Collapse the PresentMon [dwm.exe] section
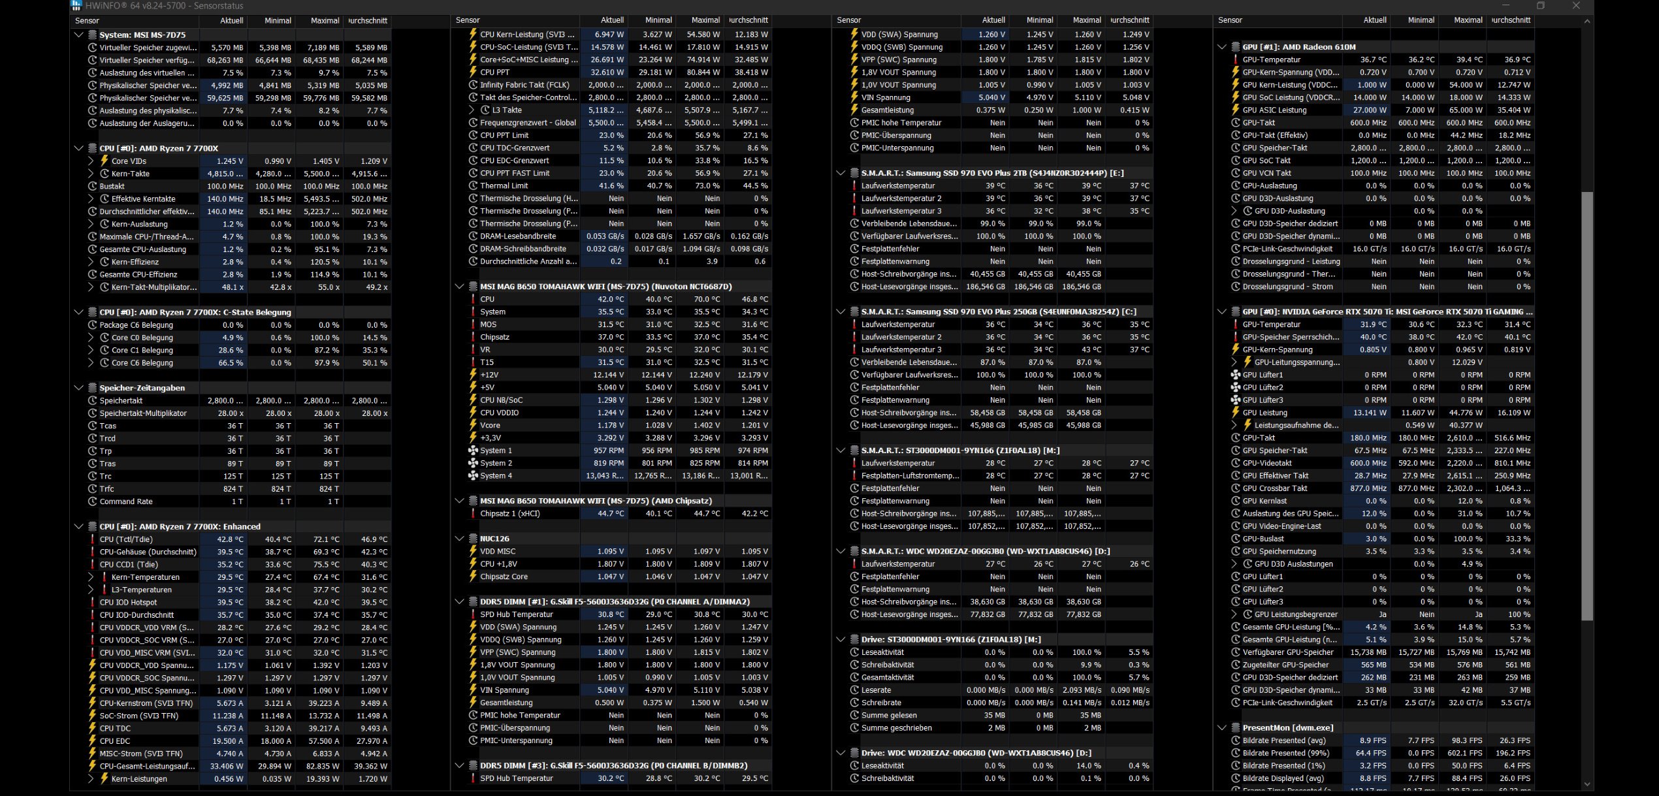The image size is (1659, 796). point(1222,727)
